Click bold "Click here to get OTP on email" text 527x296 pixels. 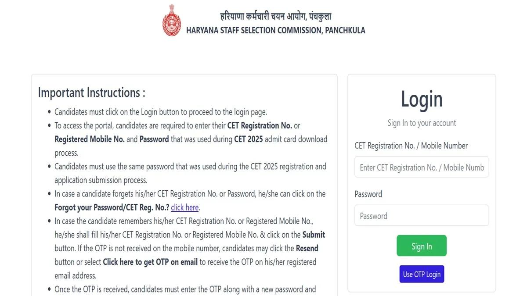tap(150, 262)
